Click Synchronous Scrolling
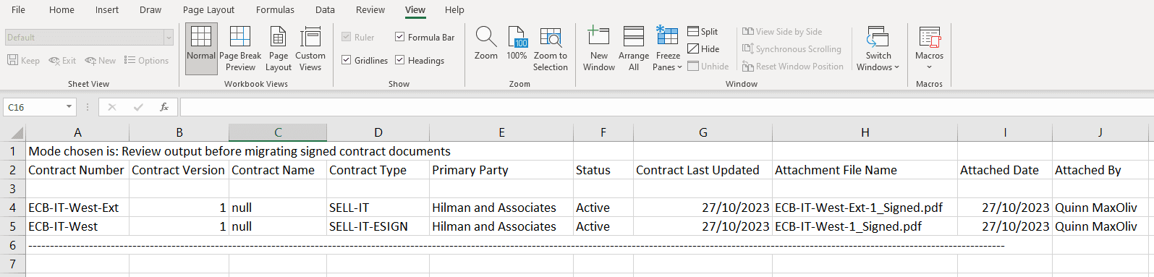 coord(792,48)
